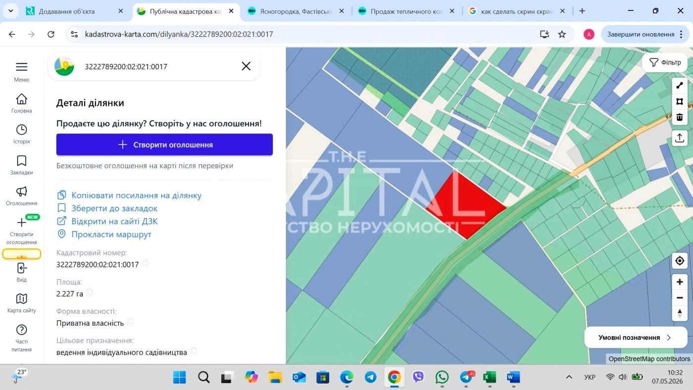The width and height of the screenshot is (693, 390).
Task: Open the Фільтр map filter
Action: click(x=665, y=62)
